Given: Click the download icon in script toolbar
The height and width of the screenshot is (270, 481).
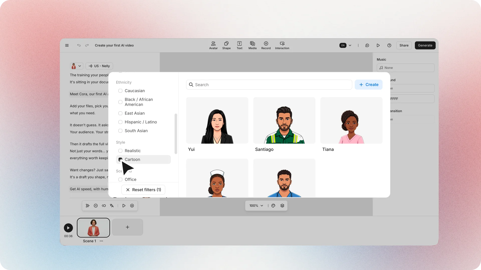Looking at the screenshot, I should coord(132,206).
